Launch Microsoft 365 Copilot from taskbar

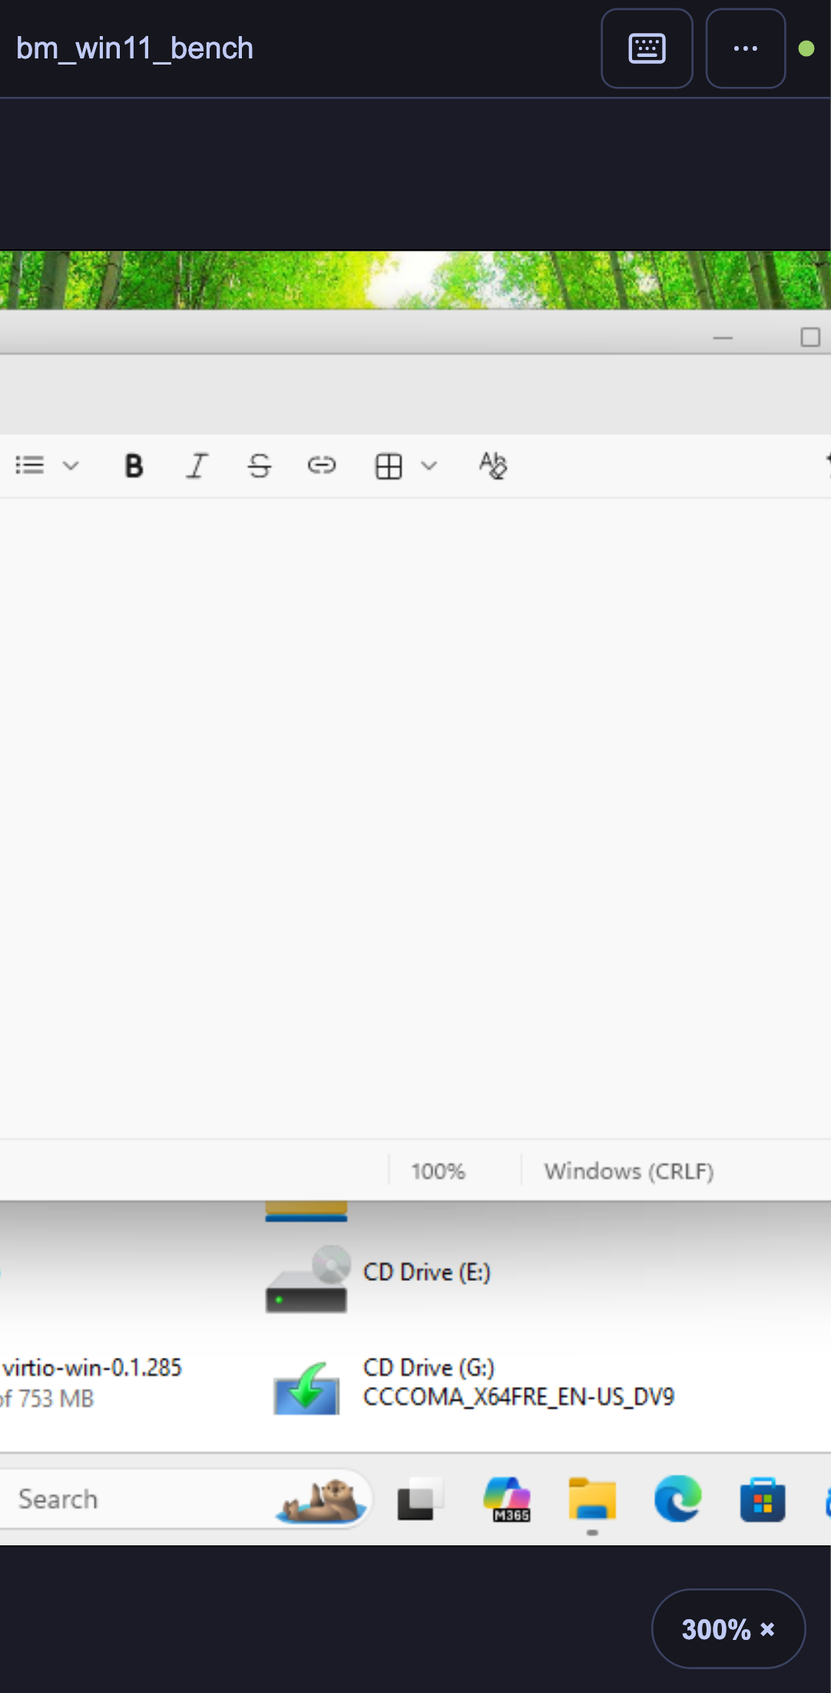tap(507, 1499)
